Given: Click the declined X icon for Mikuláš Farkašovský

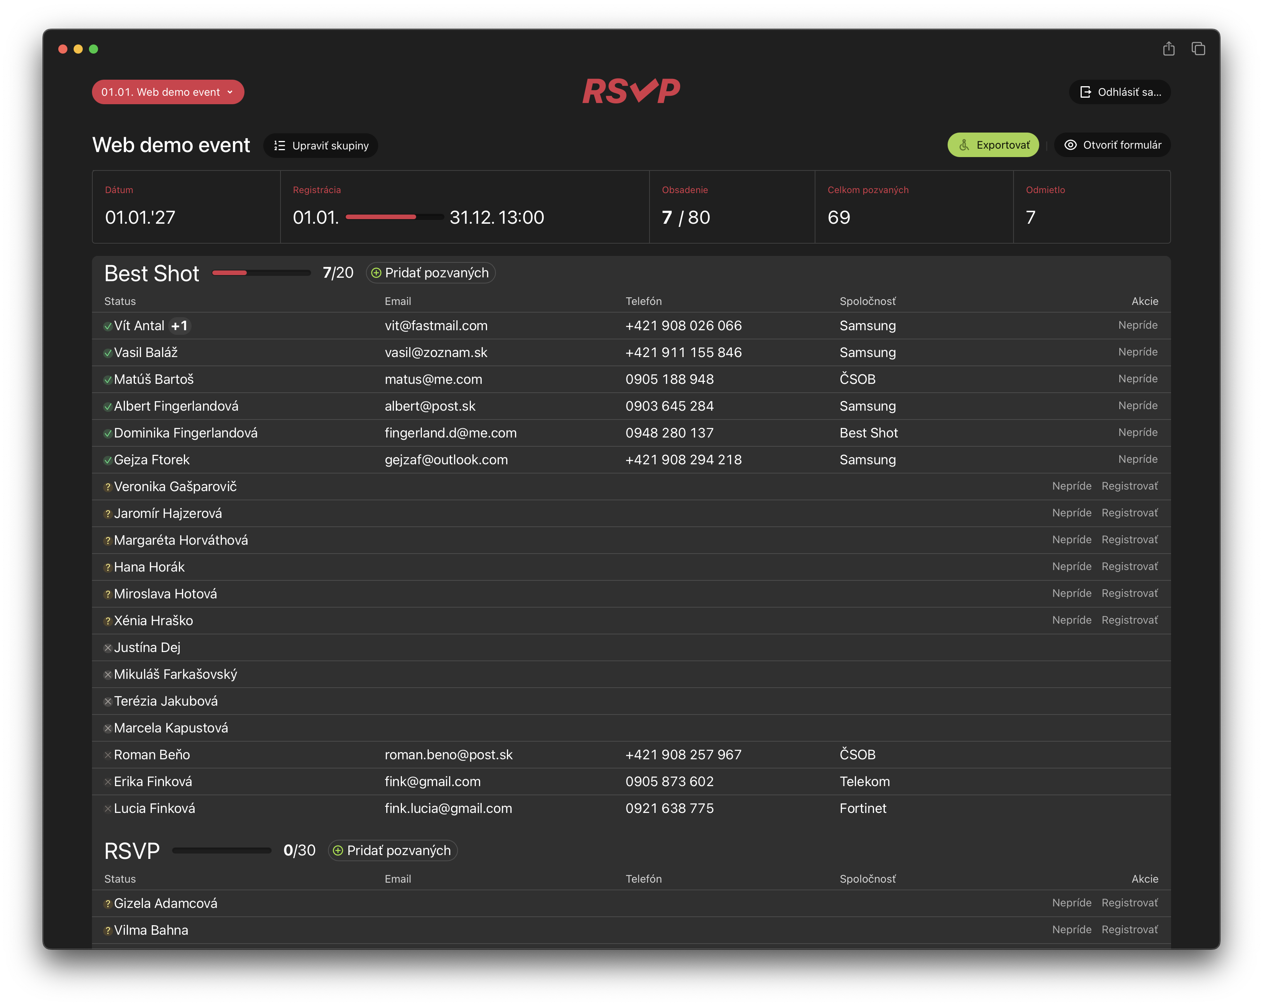Looking at the screenshot, I should [108, 675].
